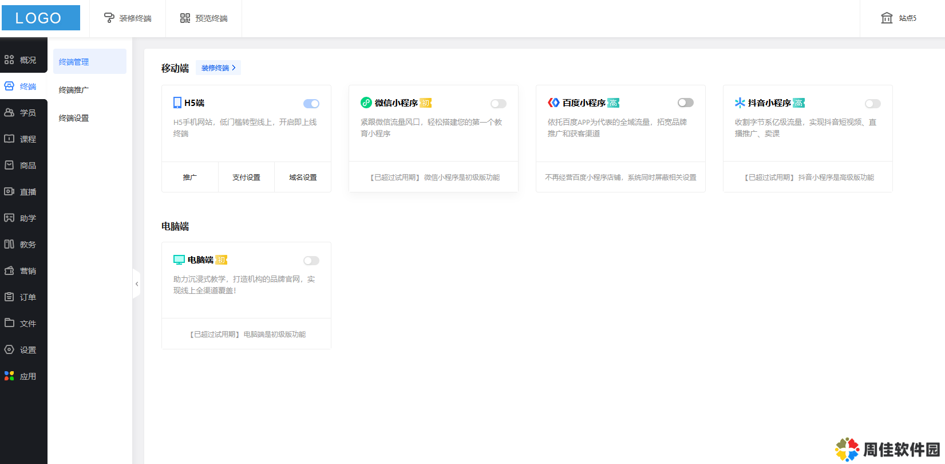
Task: Click the H5端 phone icon
Action: click(x=177, y=103)
